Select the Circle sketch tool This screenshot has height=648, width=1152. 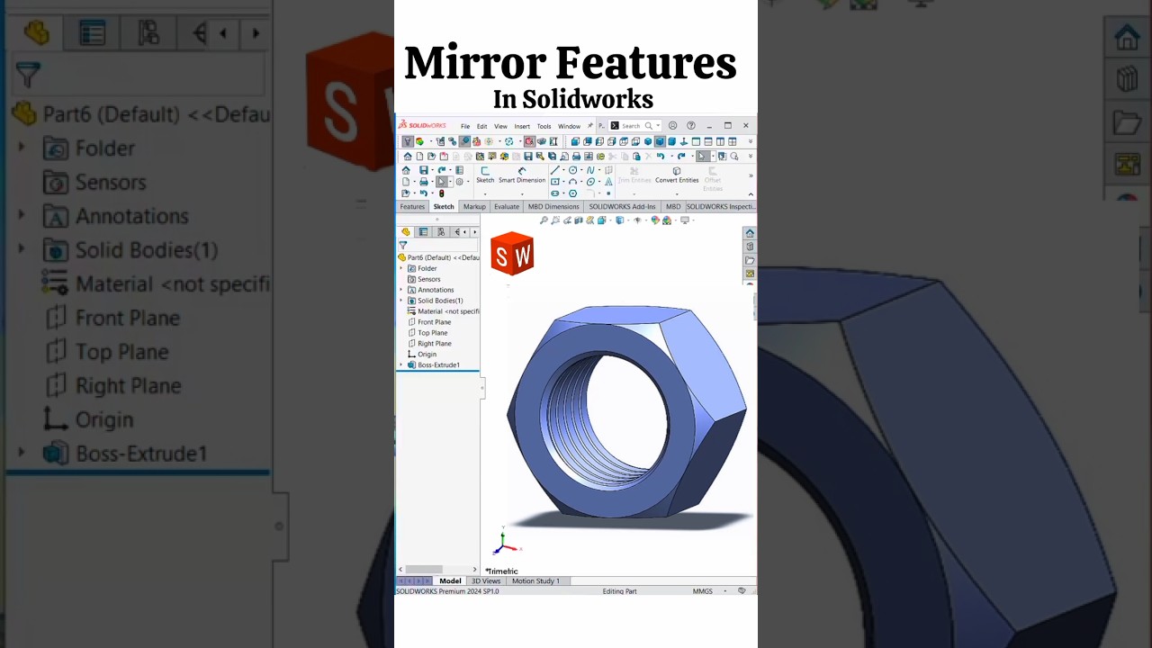pos(572,170)
